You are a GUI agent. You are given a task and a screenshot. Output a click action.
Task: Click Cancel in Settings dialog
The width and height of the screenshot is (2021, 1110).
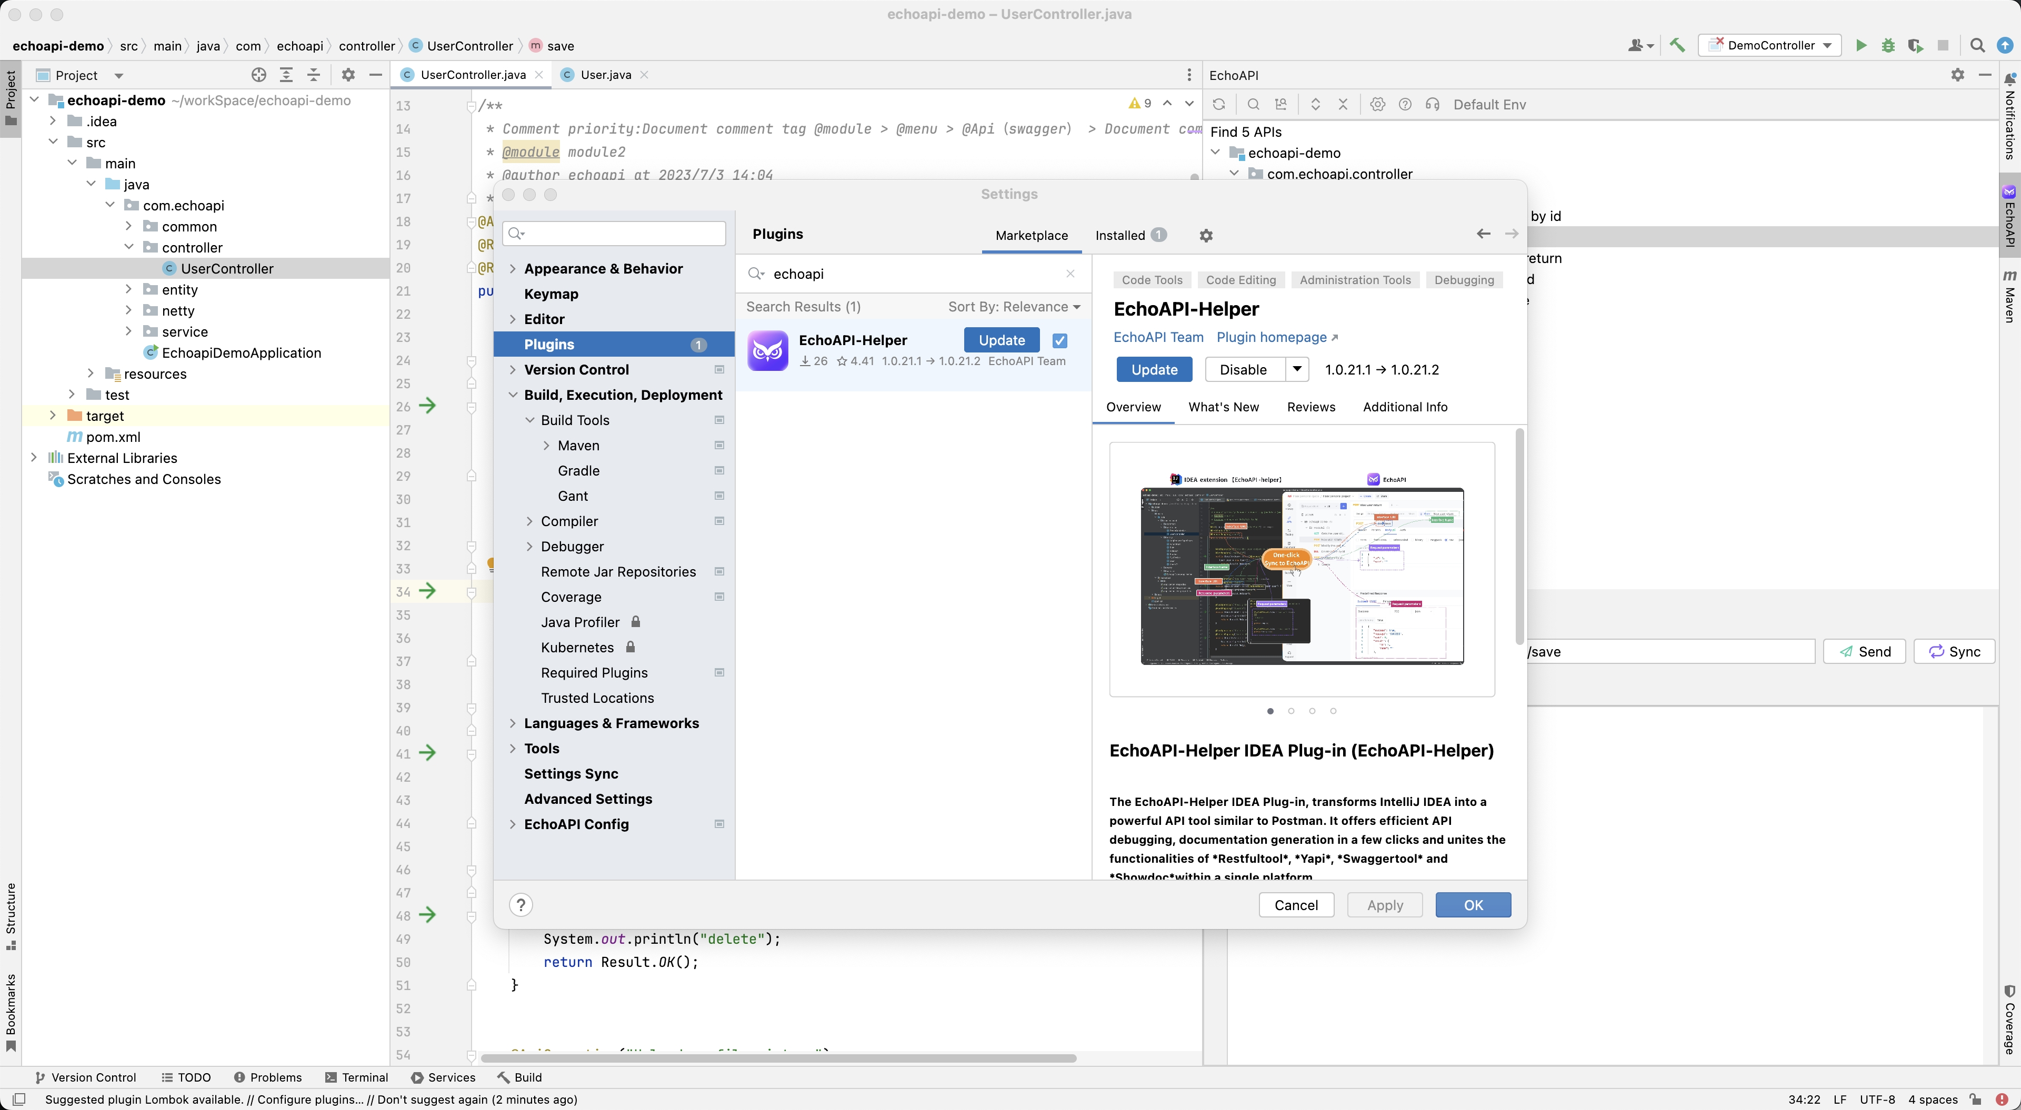(1296, 904)
